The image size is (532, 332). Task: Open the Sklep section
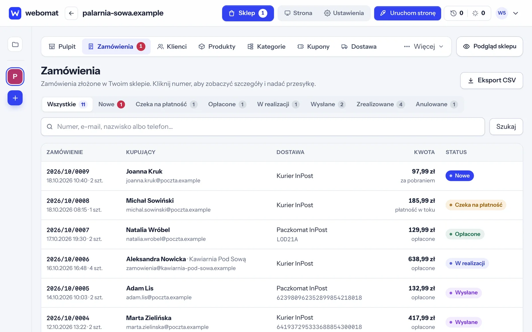click(x=248, y=13)
